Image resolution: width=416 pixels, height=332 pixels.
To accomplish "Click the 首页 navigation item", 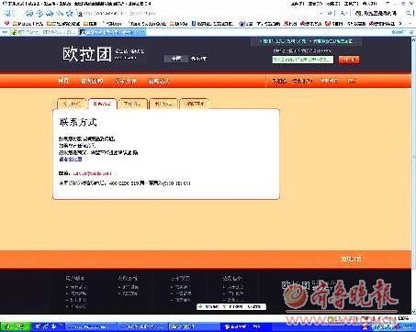I will (x=64, y=81).
